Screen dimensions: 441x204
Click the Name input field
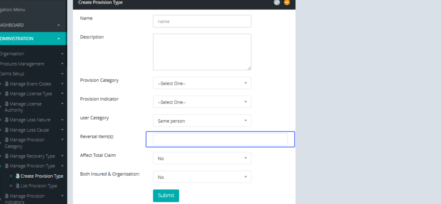pyautogui.click(x=202, y=21)
